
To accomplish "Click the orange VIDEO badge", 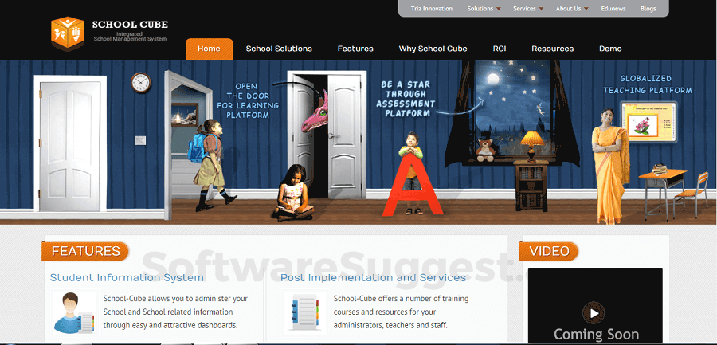I will click(x=549, y=251).
